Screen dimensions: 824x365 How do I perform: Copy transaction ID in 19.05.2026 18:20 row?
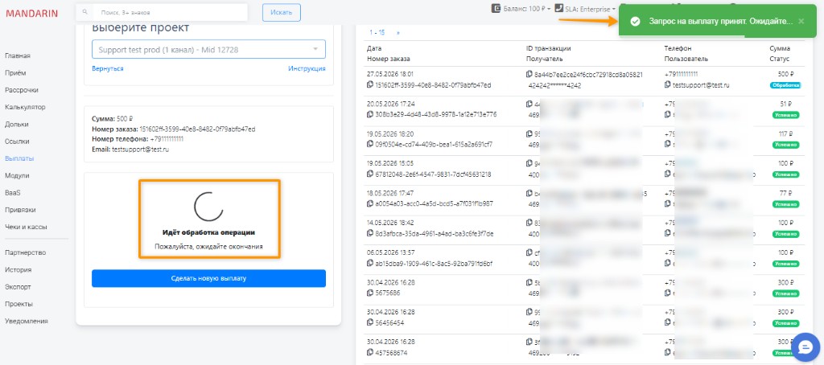pos(529,134)
